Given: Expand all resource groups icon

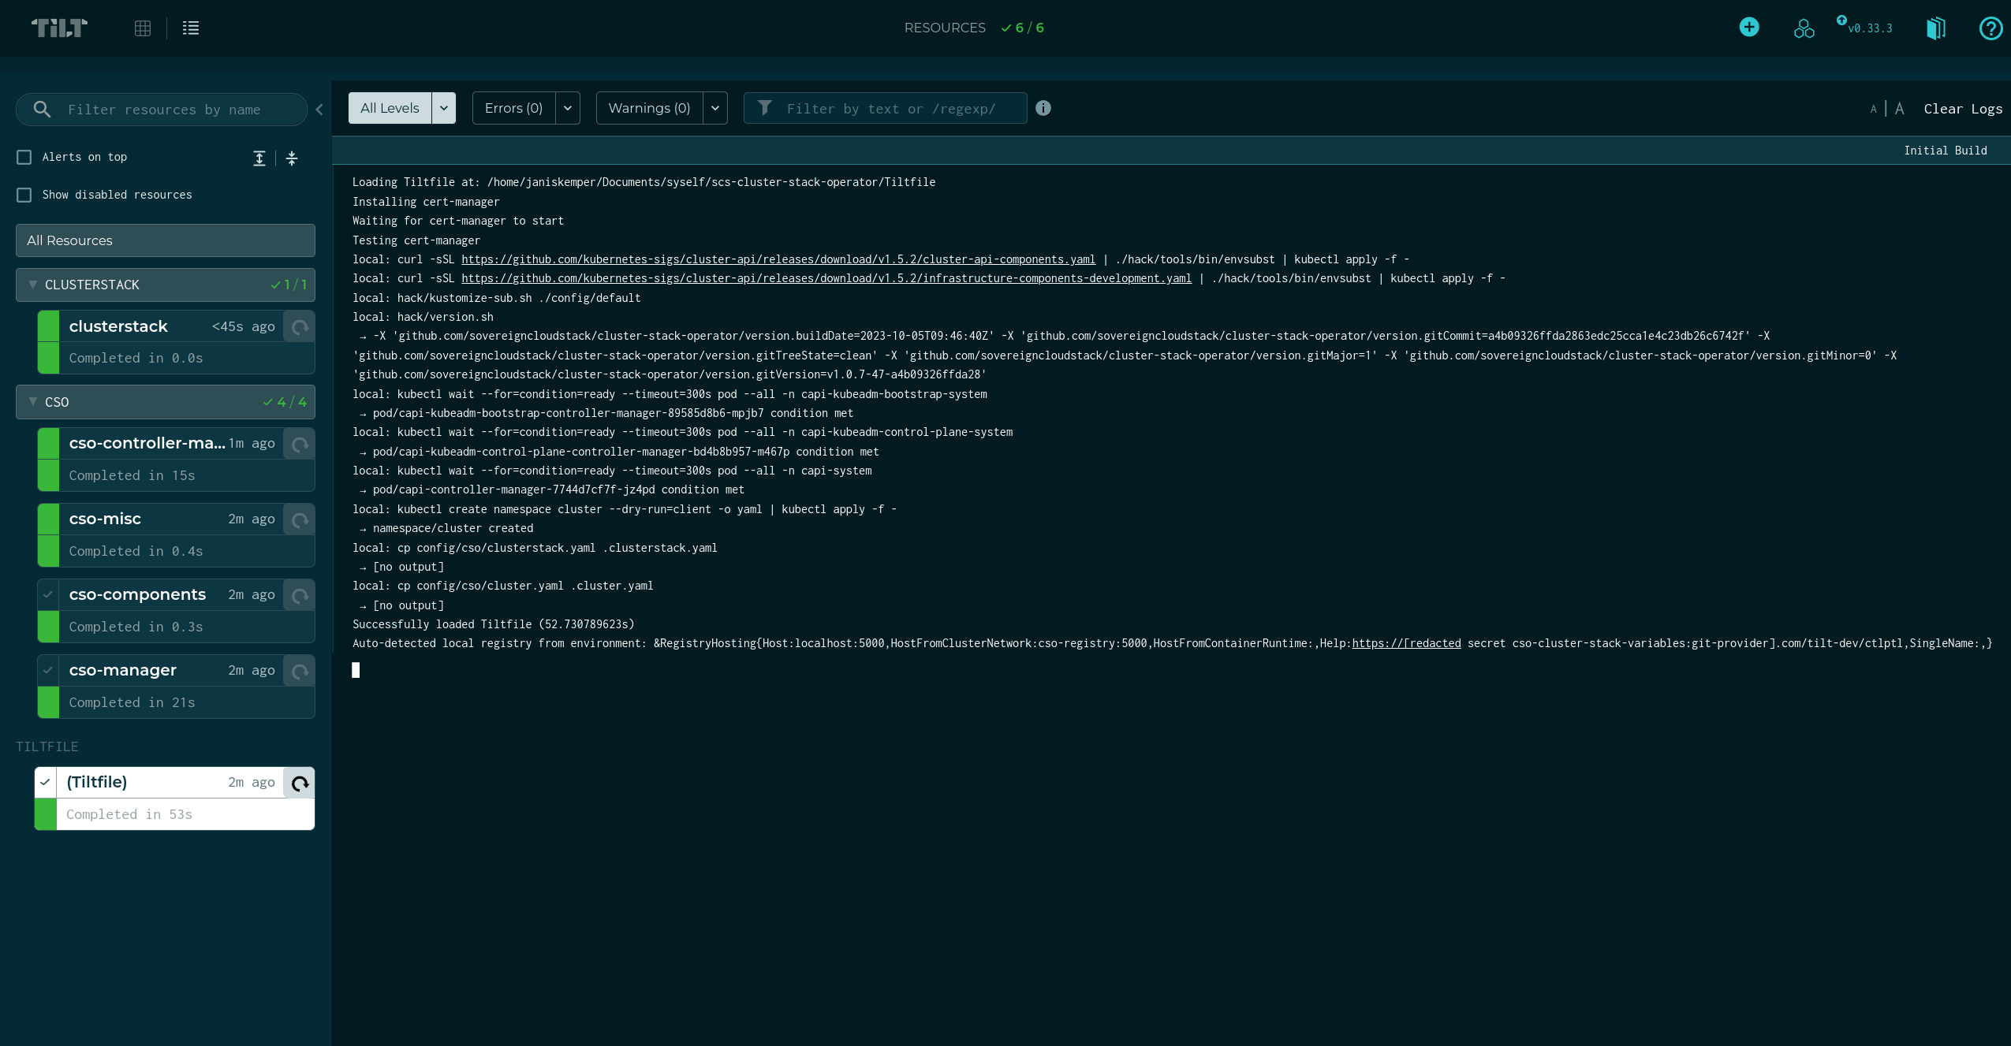Looking at the screenshot, I should click(x=259, y=158).
